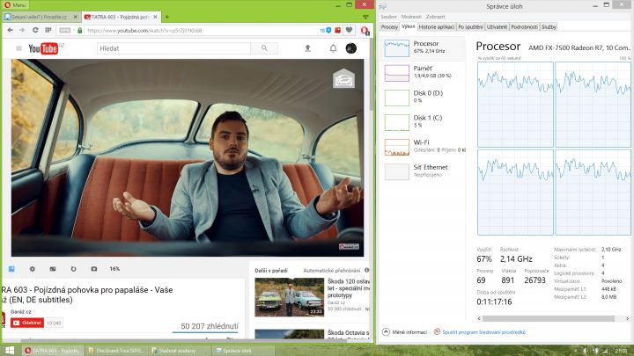This screenshot has width=634, height=356.
Task: Bookmark page with the heart icon
Action: [x=349, y=30]
